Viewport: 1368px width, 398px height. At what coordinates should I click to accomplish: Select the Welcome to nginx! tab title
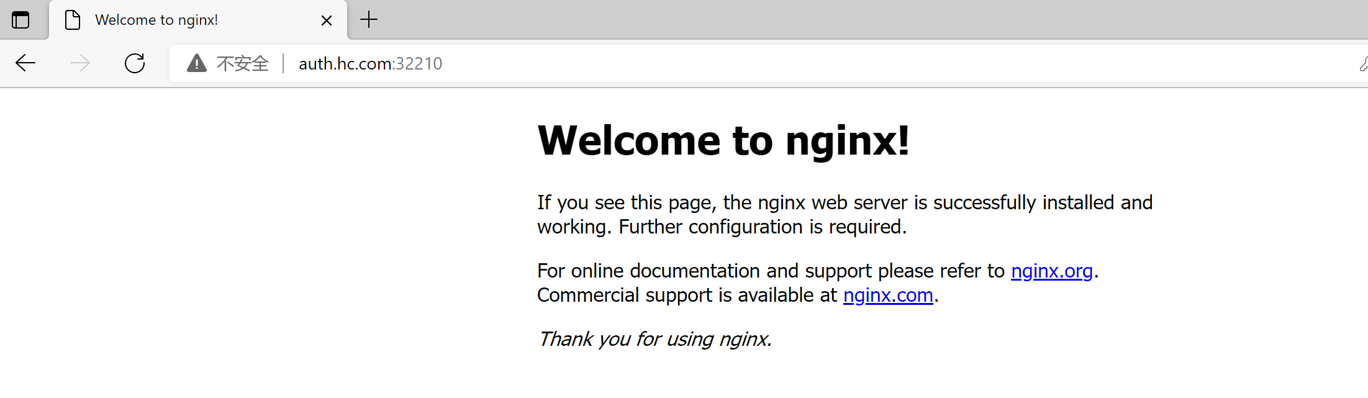(x=156, y=20)
